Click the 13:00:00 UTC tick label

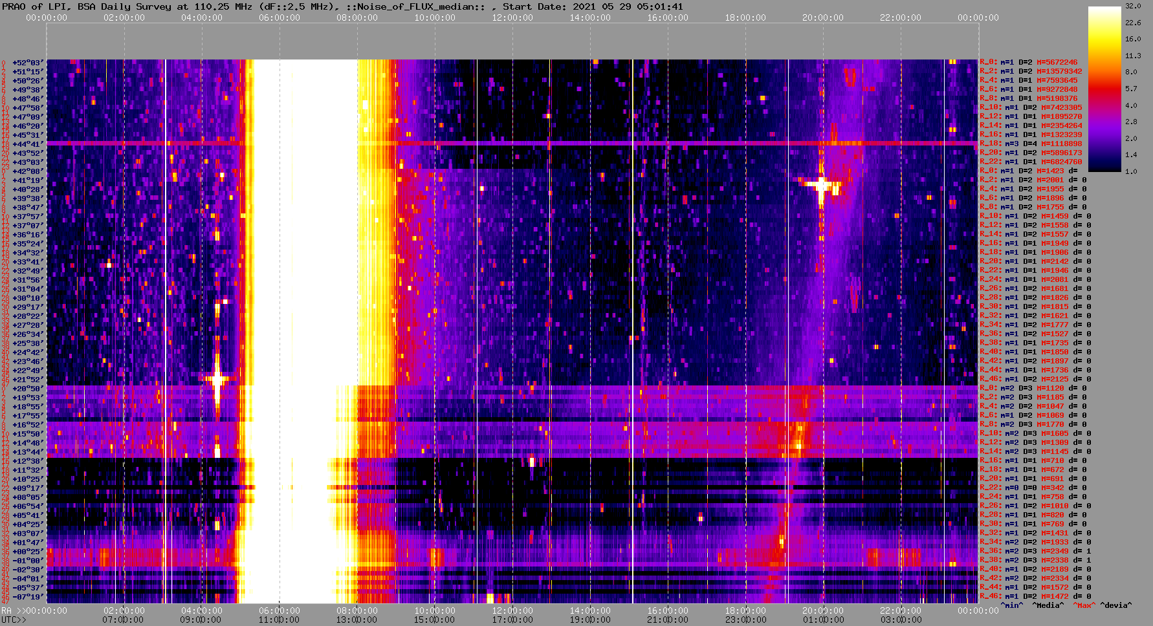[357, 620]
